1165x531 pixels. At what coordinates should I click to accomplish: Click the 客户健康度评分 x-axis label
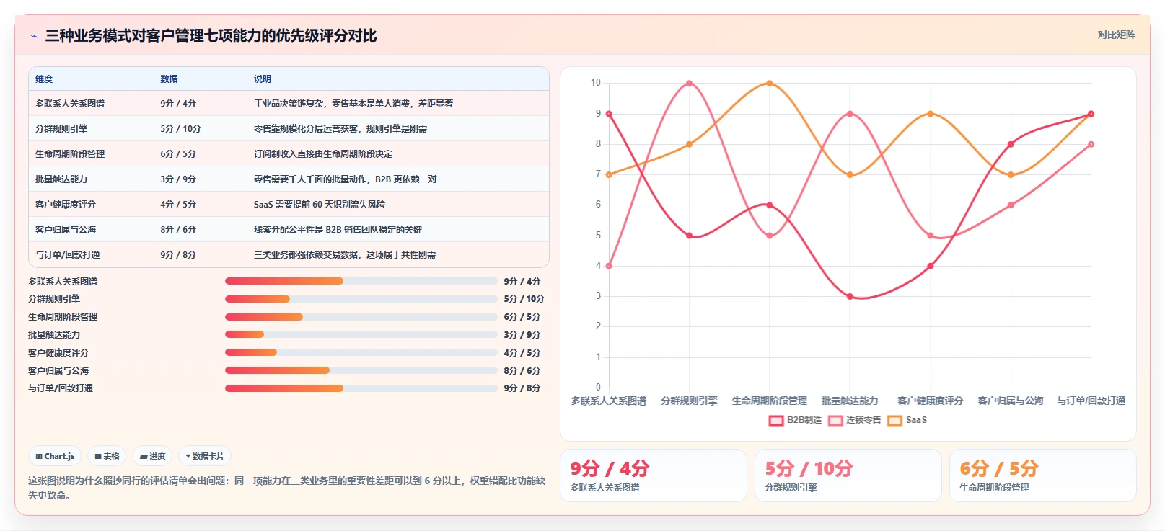coord(931,401)
